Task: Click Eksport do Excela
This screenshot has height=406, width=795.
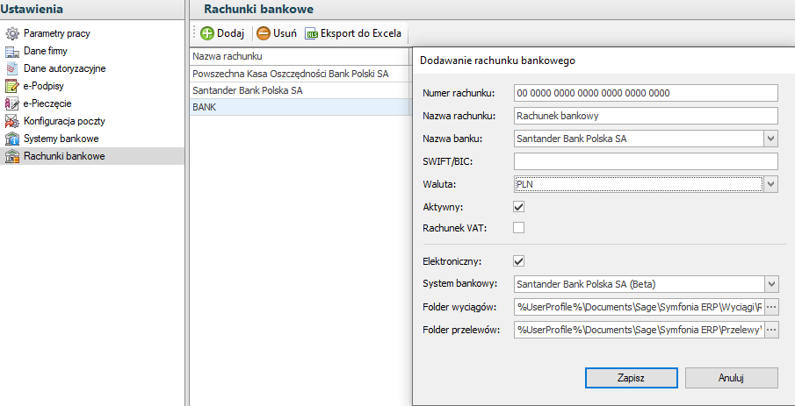Action: click(353, 33)
